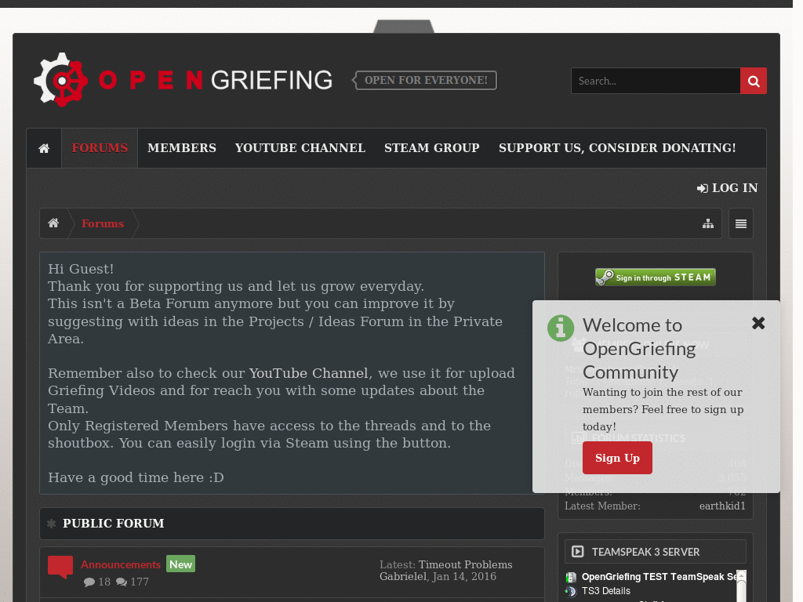The width and height of the screenshot is (803, 602).
Task: Open the sitemap tree icon in breadcrumb
Action: 708,223
